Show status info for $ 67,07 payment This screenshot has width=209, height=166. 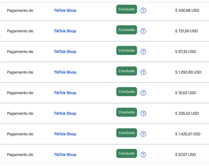[x=143, y=154]
